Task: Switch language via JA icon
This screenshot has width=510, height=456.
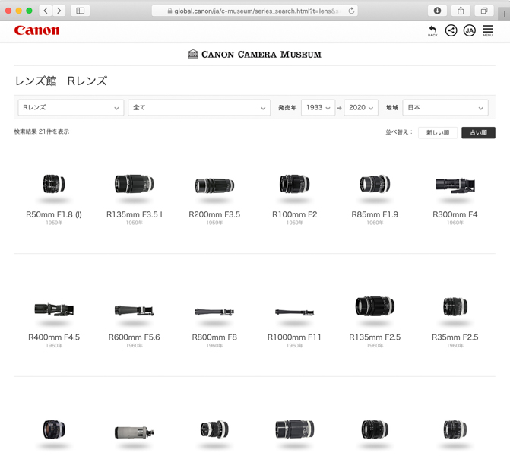Action: coord(470,30)
